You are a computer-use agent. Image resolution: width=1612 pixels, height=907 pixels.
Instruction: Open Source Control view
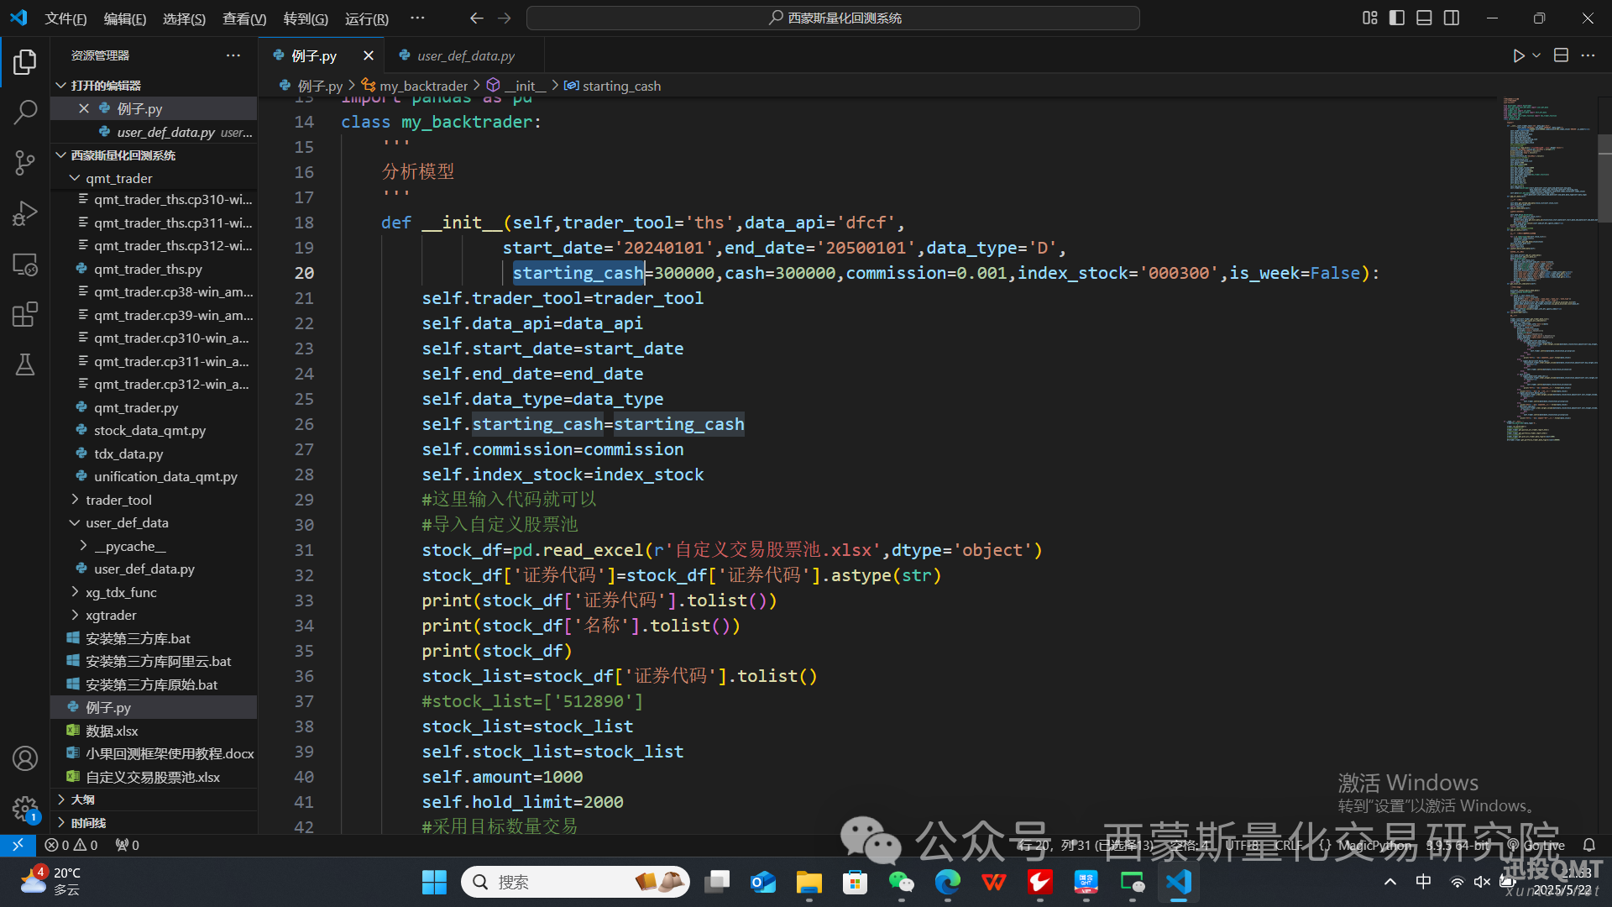[25, 163]
